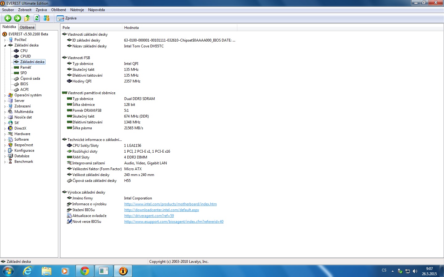
Task: Open the intel.com motherboard products link
Action: point(171,204)
